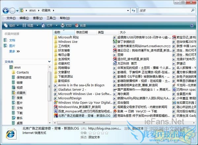
Task: Select the 后台登陆 shortcut
Action: coord(121,103)
